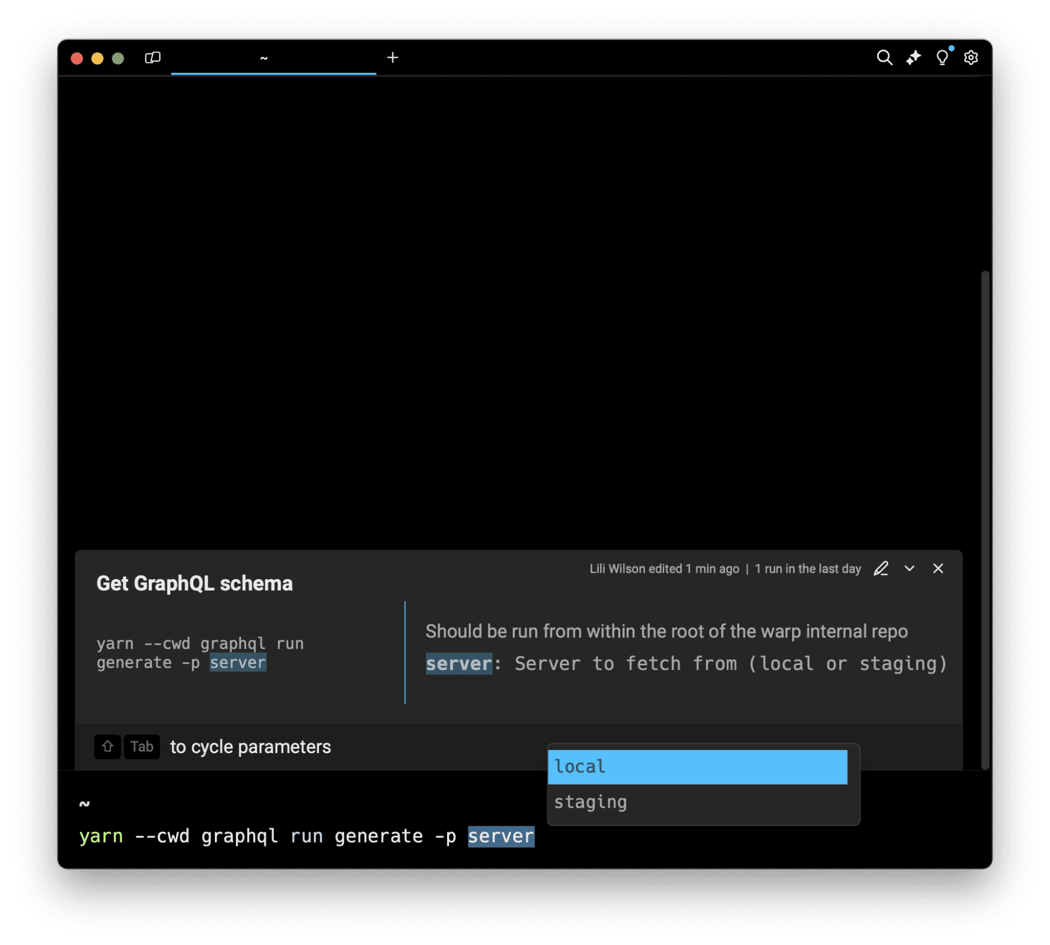This screenshot has width=1050, height=945.
Task: Click the lightbulb resource center icon
Action: tap(942, 57)
